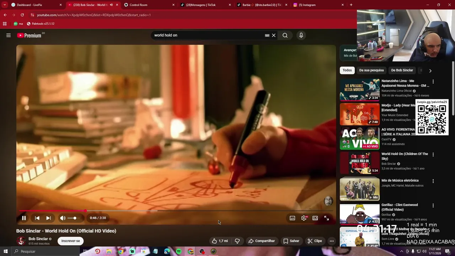Start voice search with microphone icon
The height and width of the screenshot is (256, 455).
point(301,35)
